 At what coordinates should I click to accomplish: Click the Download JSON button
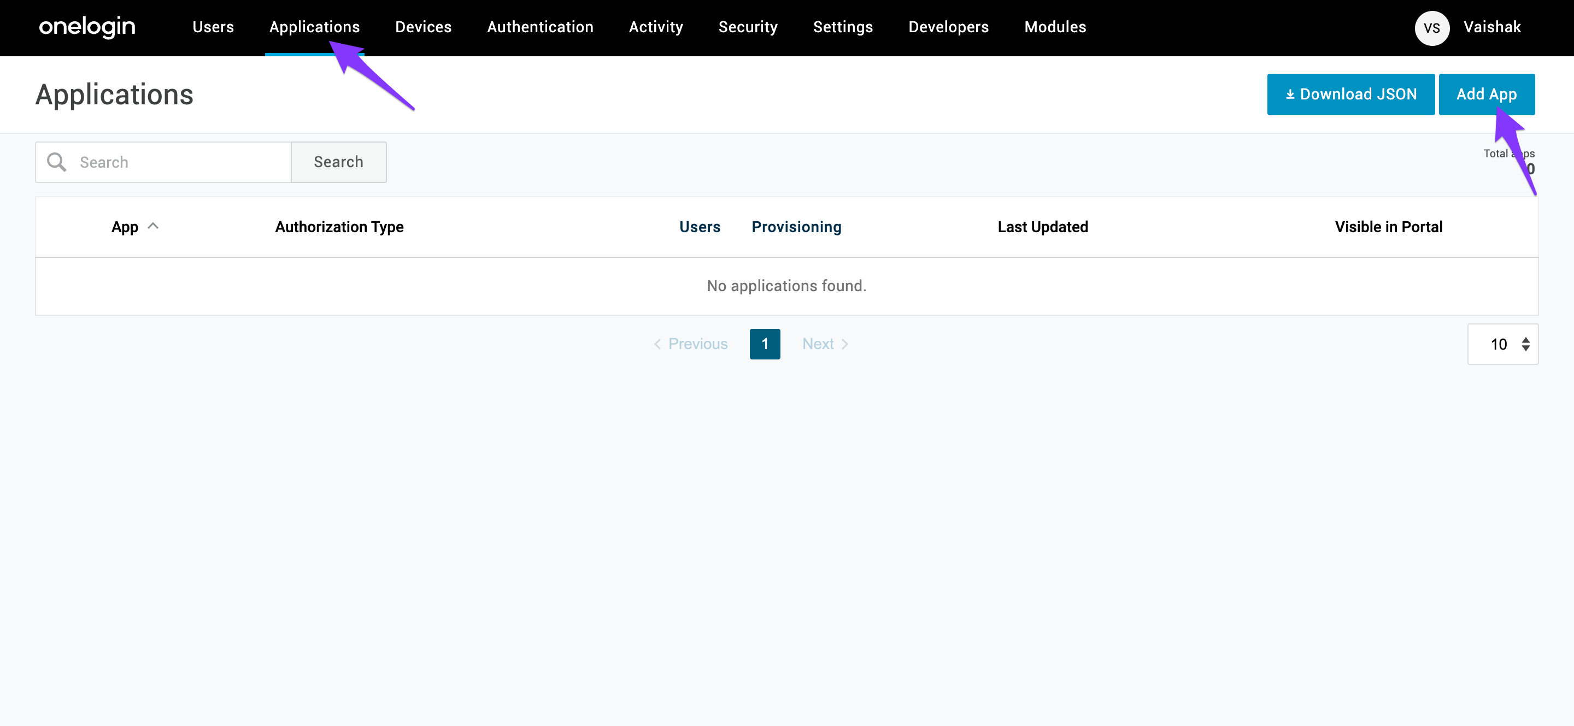(x=1350, y=95)
